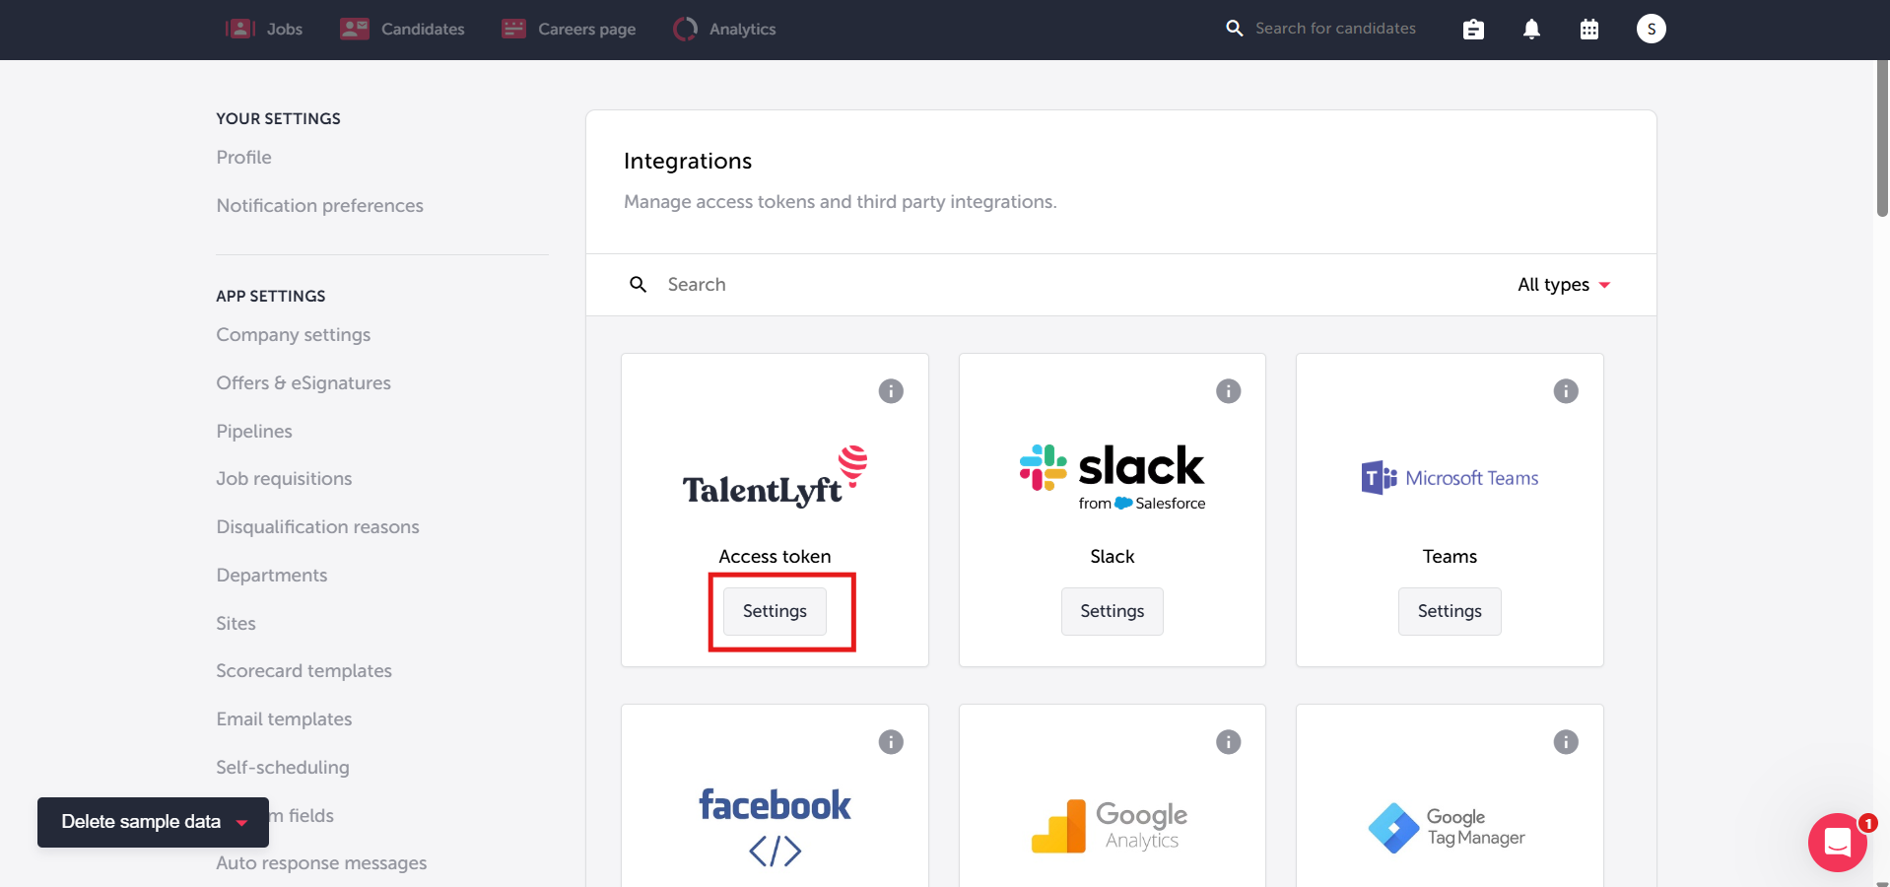Open Email templates settings
1890x887 pixels.
(284, 719)
